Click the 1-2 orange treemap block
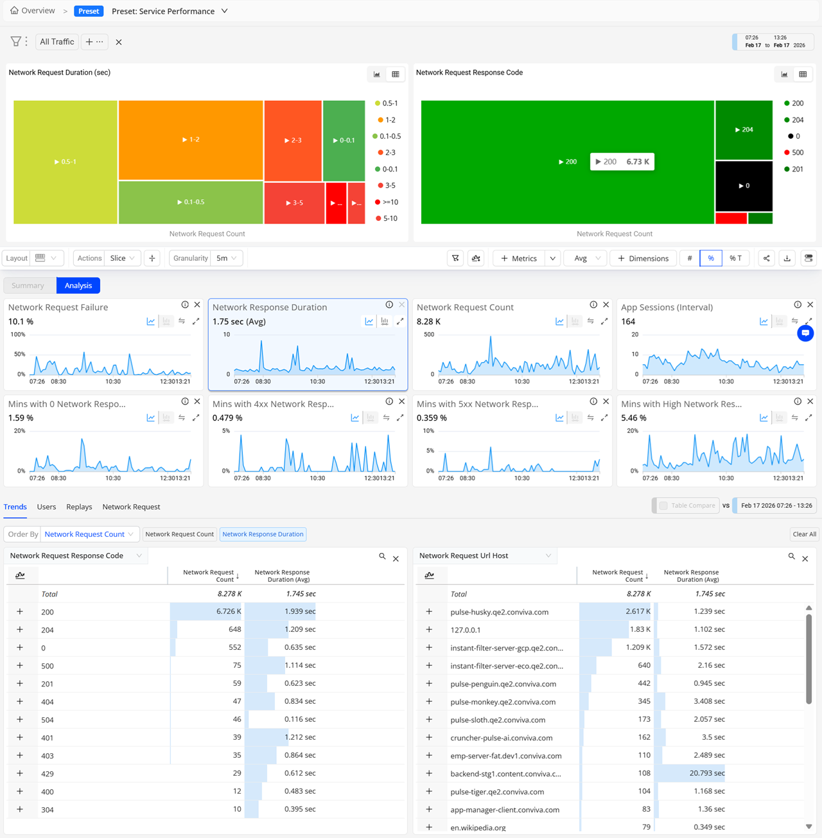 tap(191, 139)
